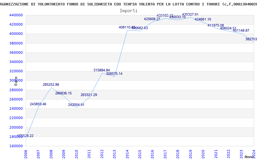Screen dimensions: 257x160
Task: Select the data label 243859.46
Action: (38, 104)
